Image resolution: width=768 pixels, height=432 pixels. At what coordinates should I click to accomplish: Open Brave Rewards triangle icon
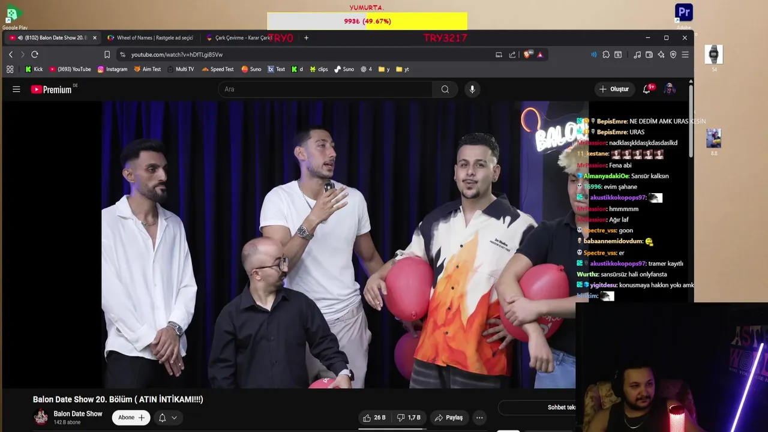click(x=540, y=55)
